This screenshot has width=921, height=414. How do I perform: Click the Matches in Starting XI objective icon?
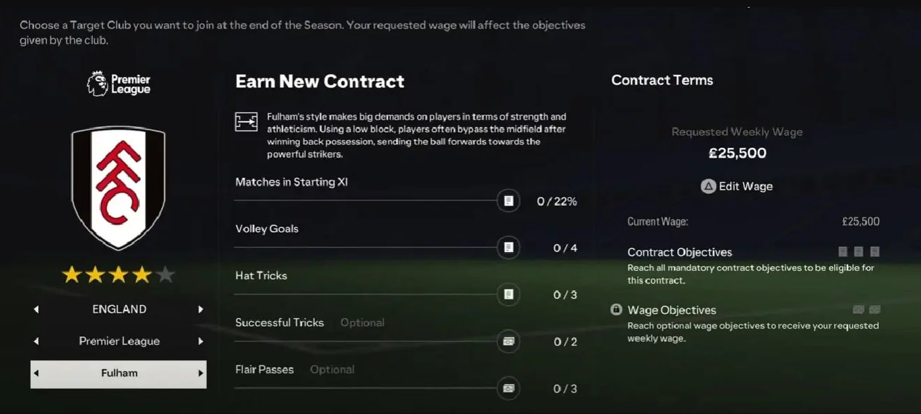[x=508, y=201]
